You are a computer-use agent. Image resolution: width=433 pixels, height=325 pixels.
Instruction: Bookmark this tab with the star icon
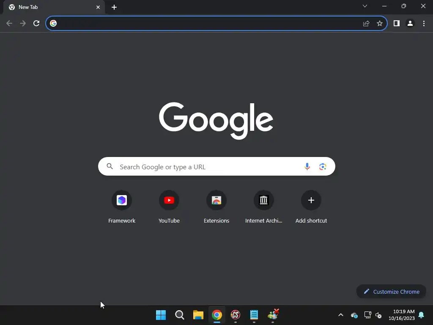tap(380, 24)
